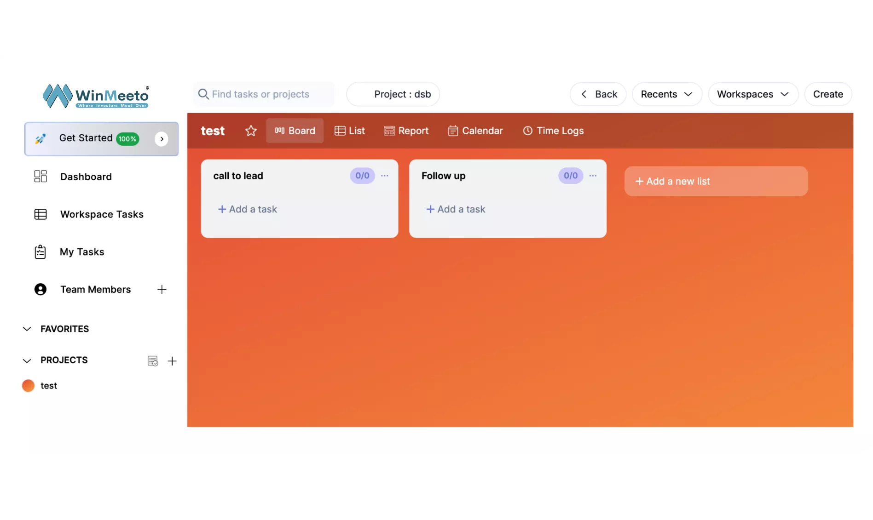873x520 pixels.
Task: Open the Workspaces dropdown
Action: point(752,94)
